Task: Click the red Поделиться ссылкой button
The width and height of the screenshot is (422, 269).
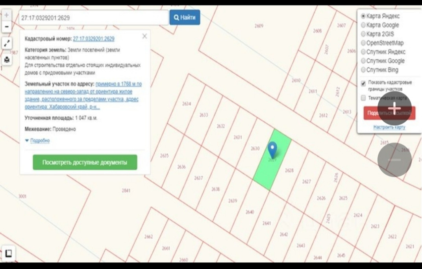Action: (x=389, y=113)
